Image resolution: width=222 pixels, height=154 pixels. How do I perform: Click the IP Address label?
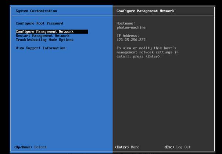(128, 36)
